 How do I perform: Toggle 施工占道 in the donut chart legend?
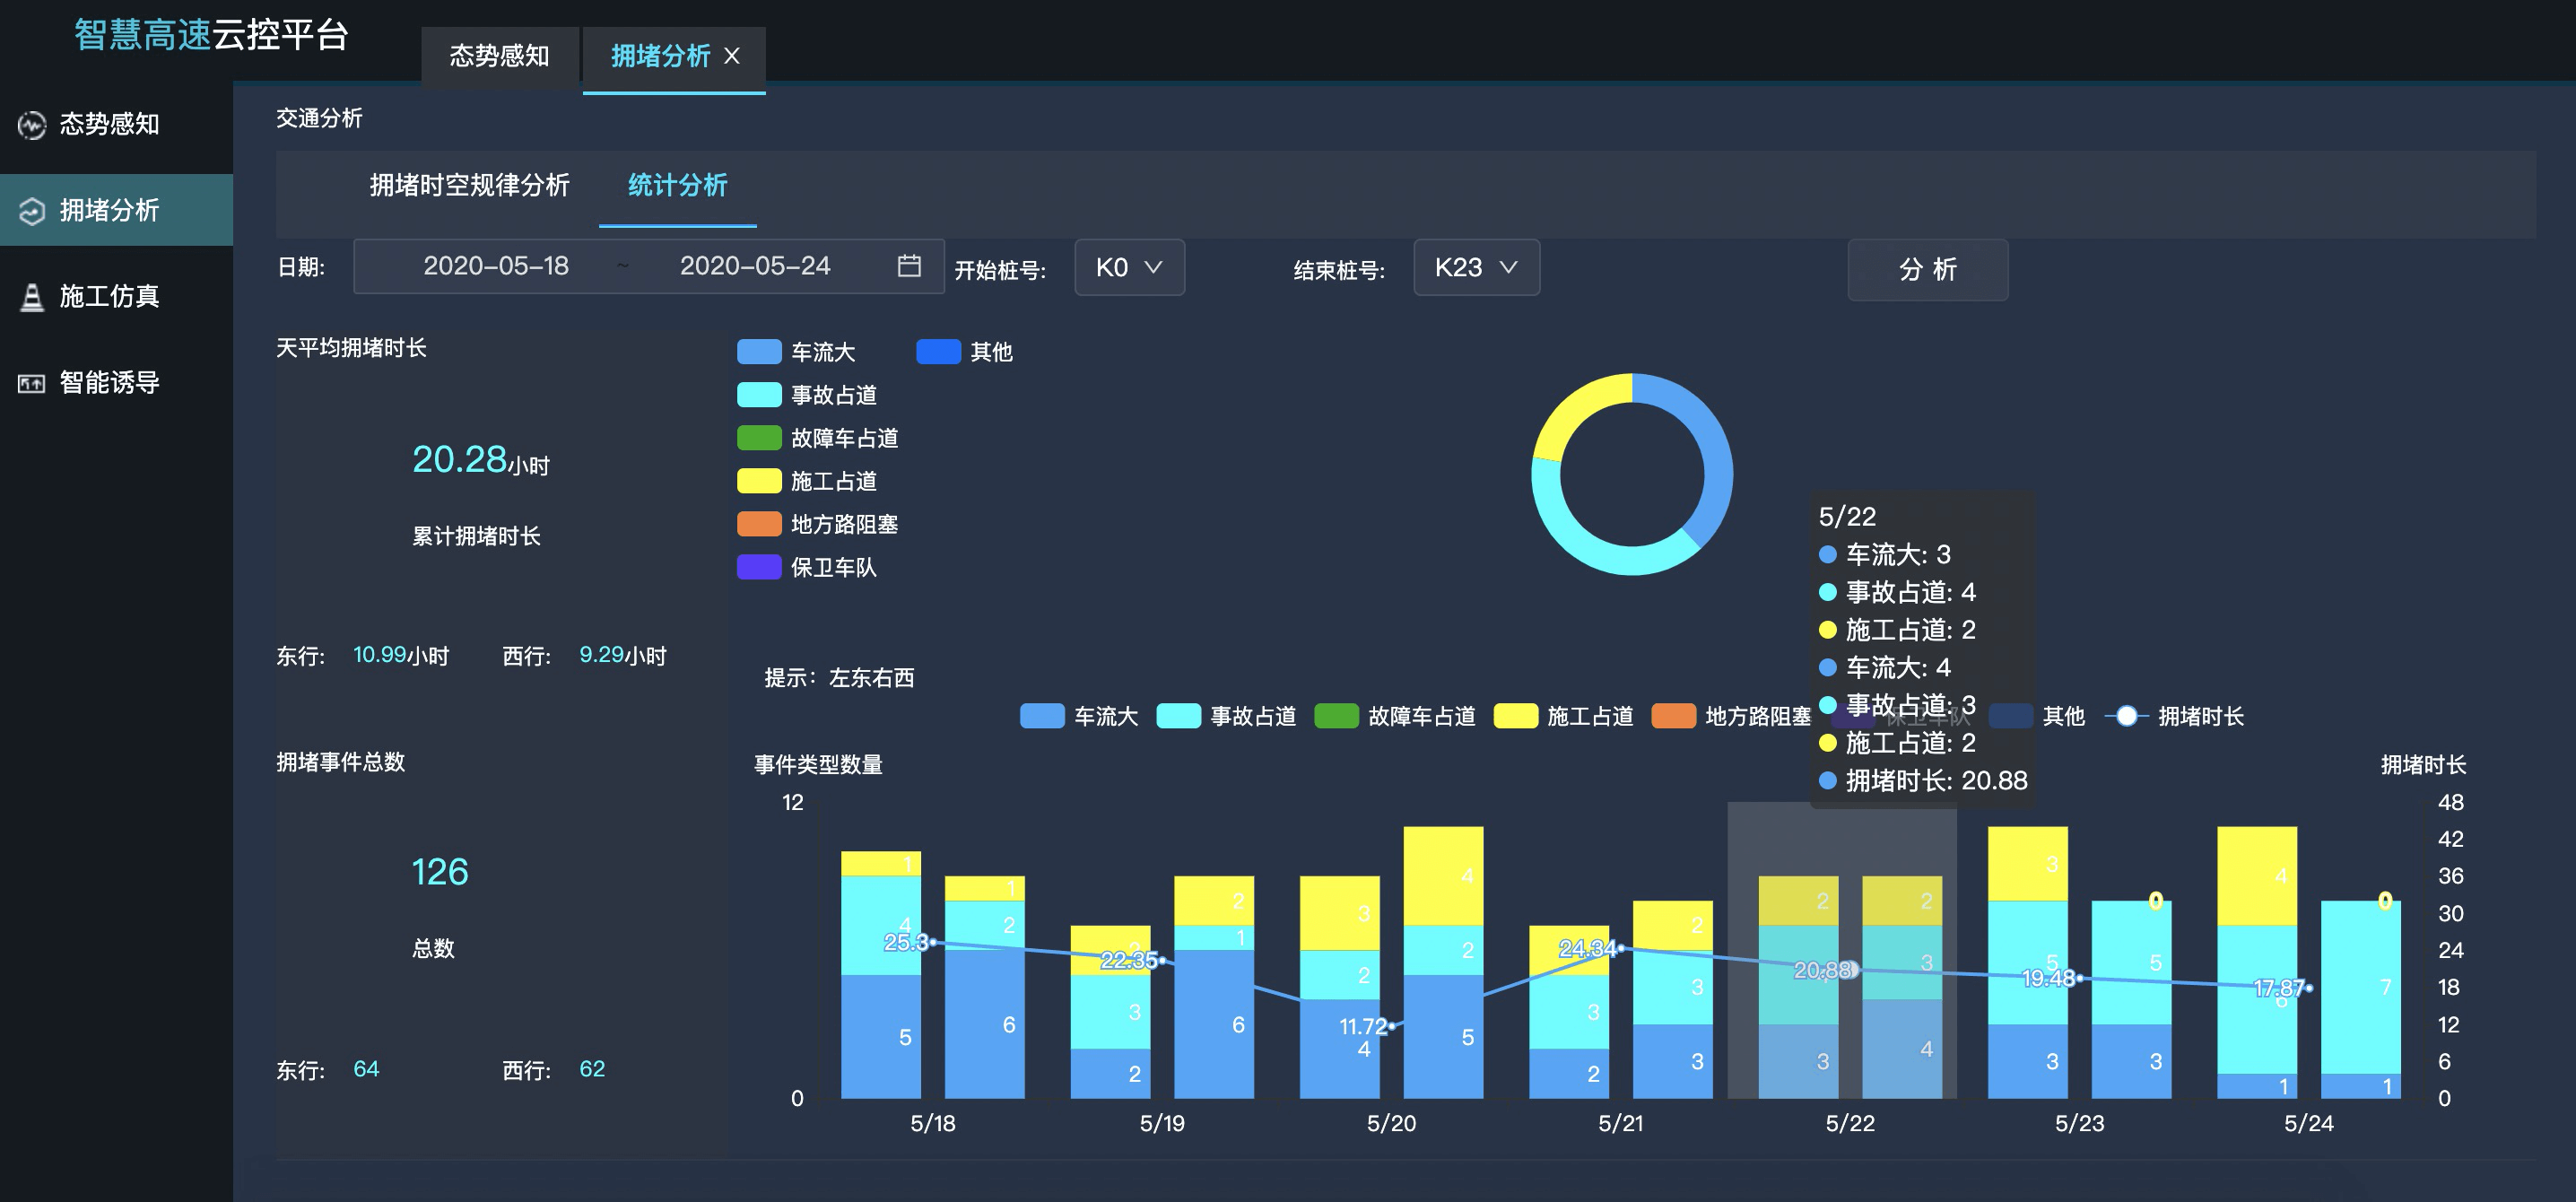pyautogui.click(x=806, y=481)
